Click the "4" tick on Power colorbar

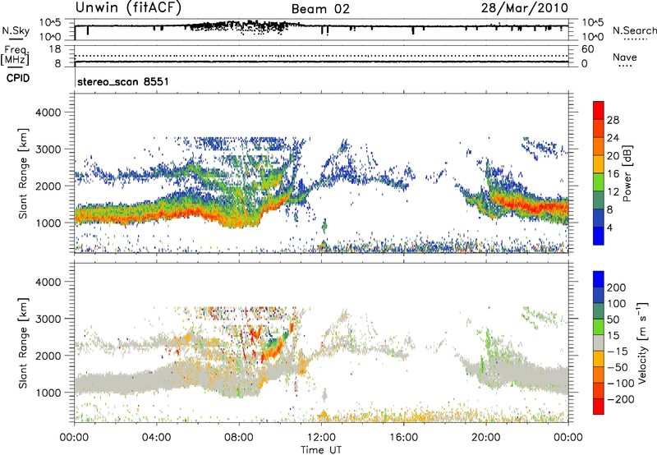point(609,227)
